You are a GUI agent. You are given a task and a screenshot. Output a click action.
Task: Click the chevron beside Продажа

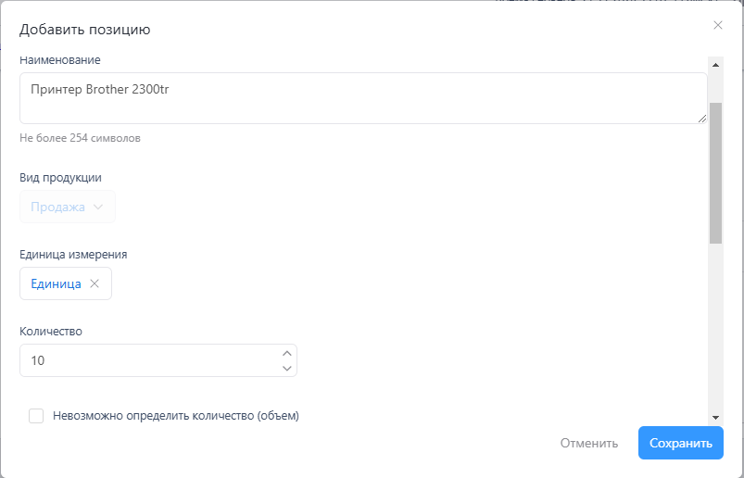coord(98,208)
